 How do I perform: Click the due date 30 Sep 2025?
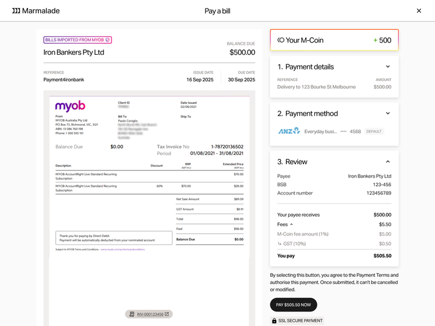241,80
